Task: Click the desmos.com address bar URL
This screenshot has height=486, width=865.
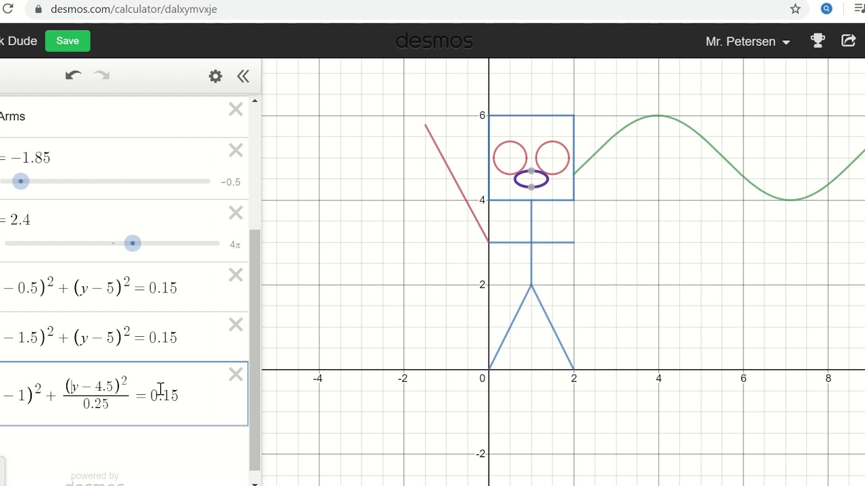Action: [x=134, y=9]
